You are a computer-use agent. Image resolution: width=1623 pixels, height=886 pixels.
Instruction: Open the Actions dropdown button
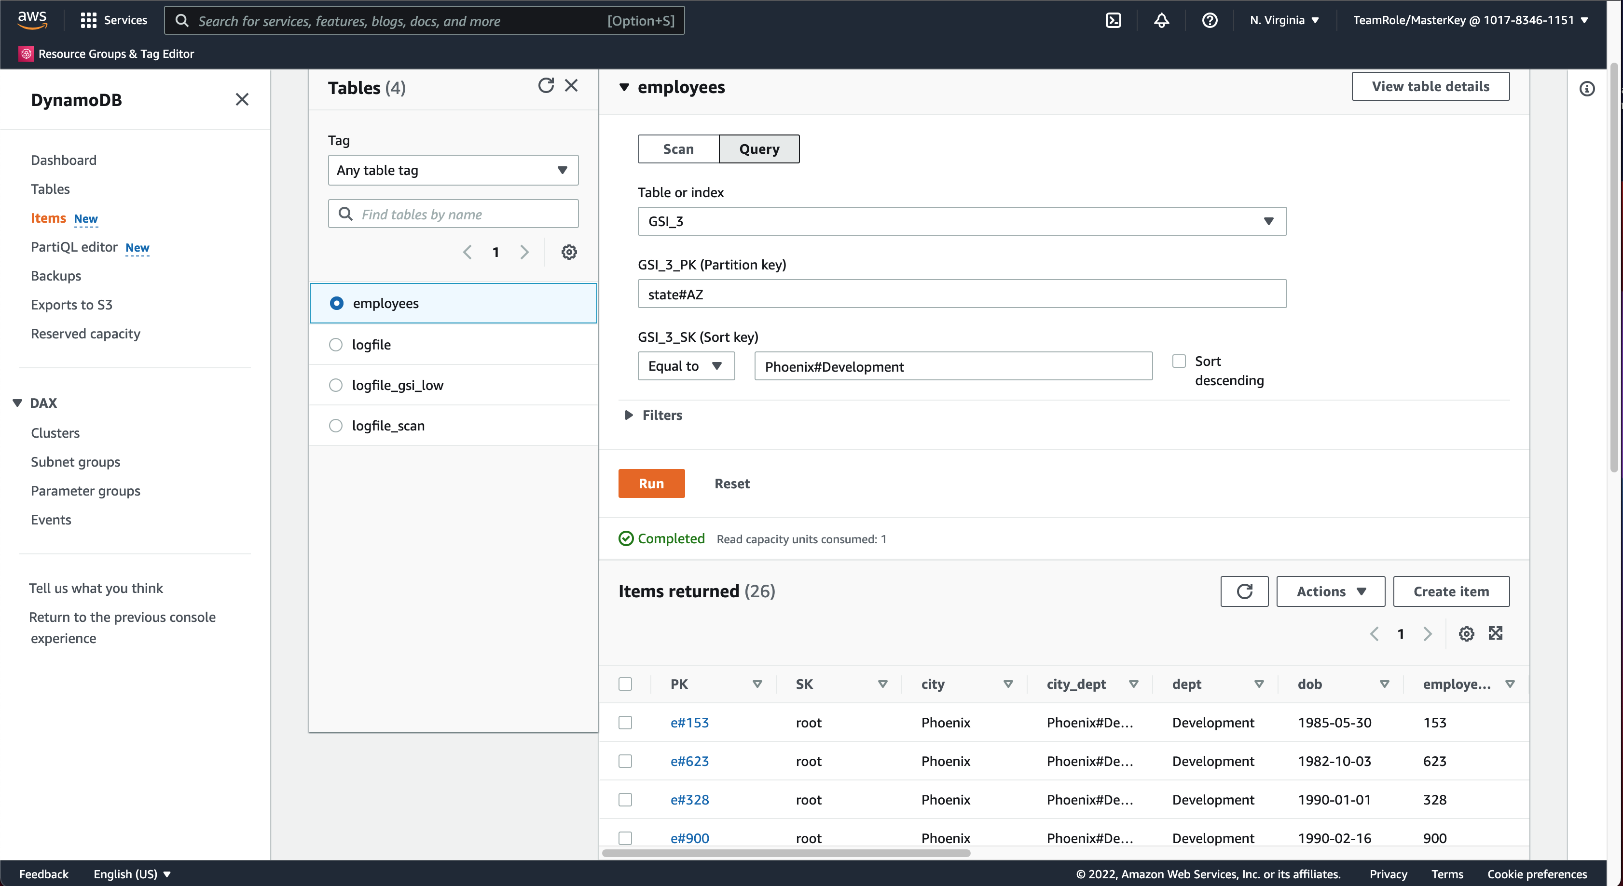click(x=1331, y=591)
